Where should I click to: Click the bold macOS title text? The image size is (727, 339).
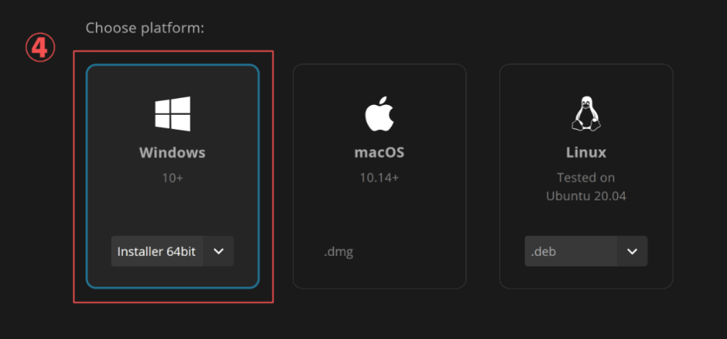(x=379, y=152)
